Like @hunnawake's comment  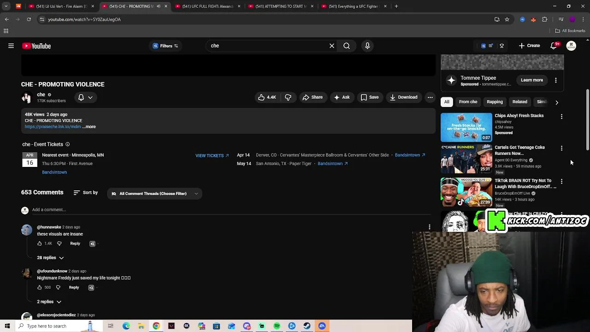tap(40, 243)
